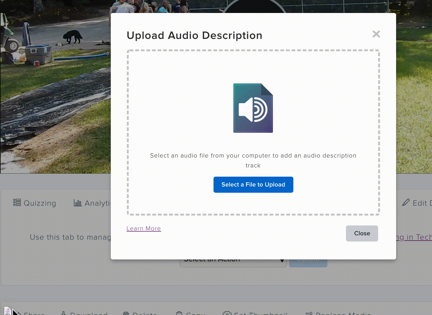Screen dimensions: 432x315
Task: Click the 'Upload Audio Description' dialog title
Action: click(194, 36)
